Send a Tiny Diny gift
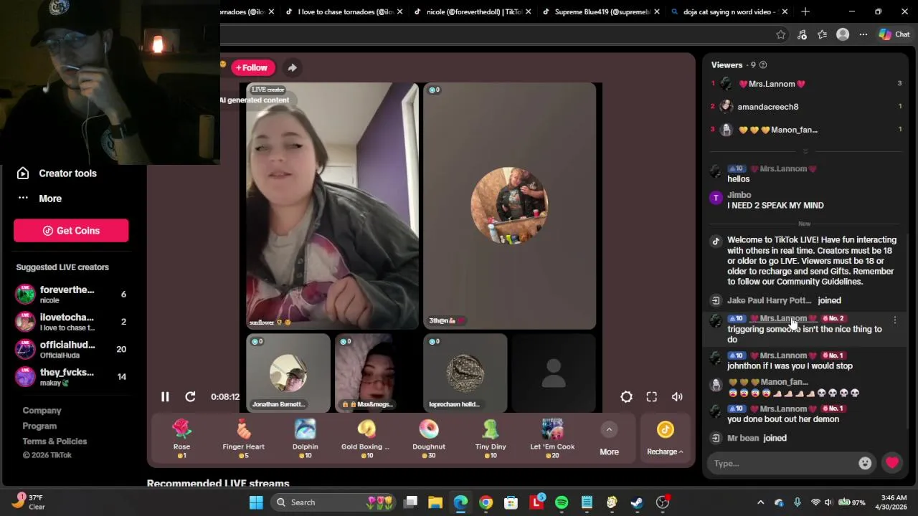This screenshot has height=516, width=918. coord(491,439)
